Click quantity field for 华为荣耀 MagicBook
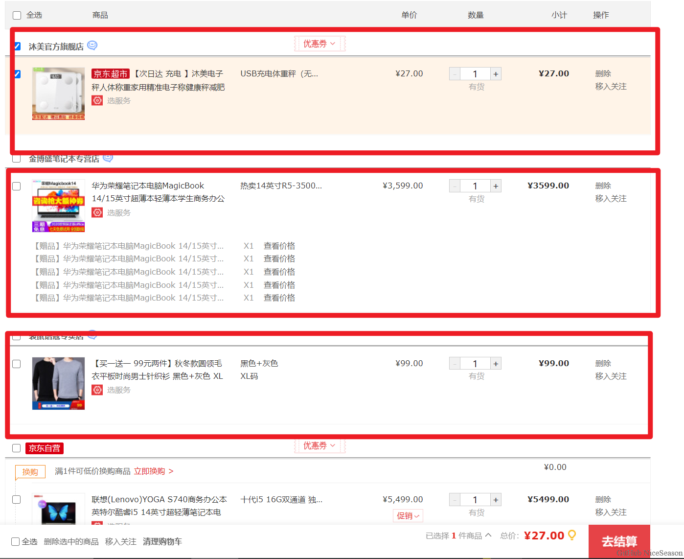 pos(475,186)
